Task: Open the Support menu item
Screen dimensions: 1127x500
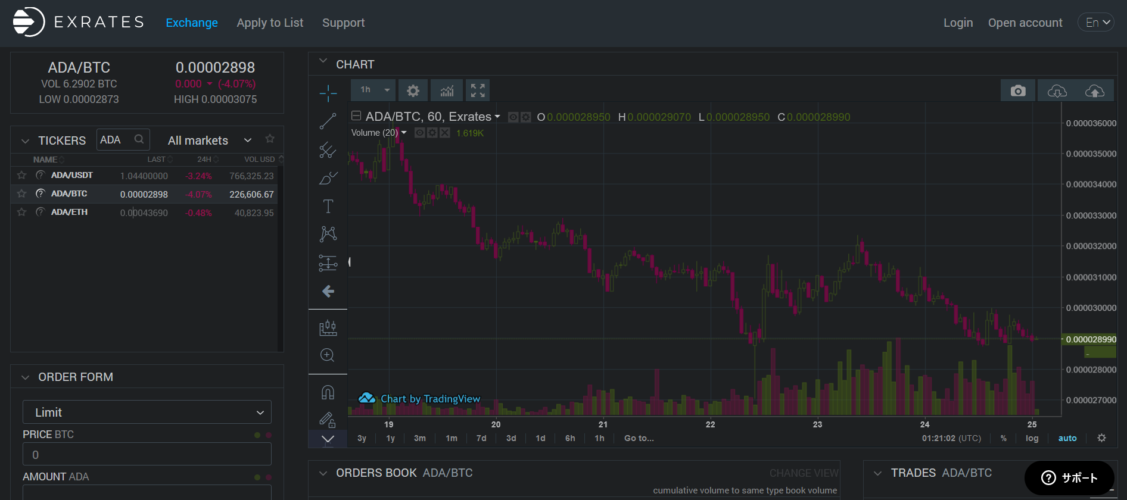Action: 343,23
